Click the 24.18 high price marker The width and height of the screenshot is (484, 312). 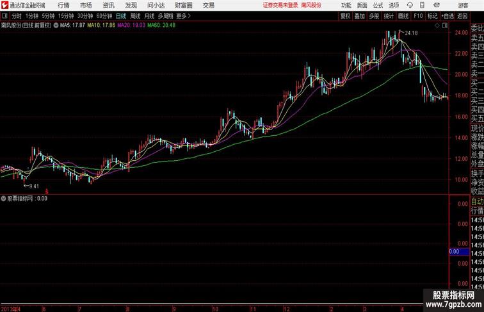tap(411, 33)
